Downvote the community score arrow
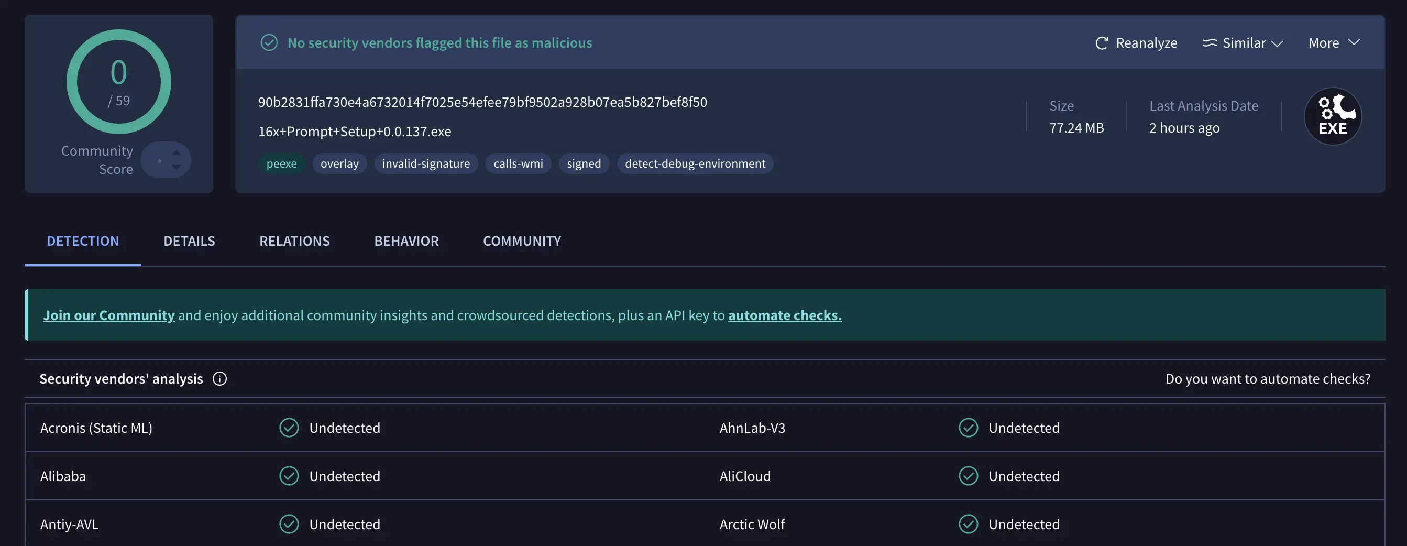 tap(177, 167)
